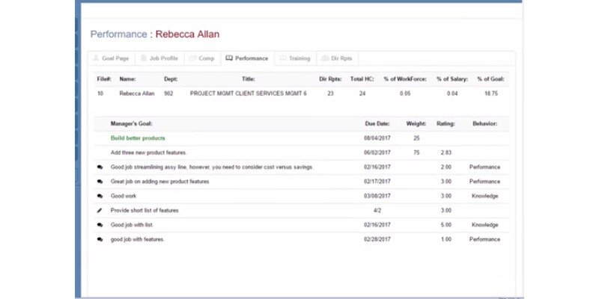Click the Rating column header
The image size is (599, 299).
point(446,123)
